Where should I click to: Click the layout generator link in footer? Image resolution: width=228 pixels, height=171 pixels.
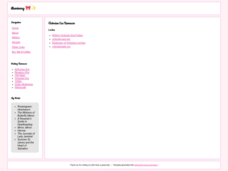[146, 165]
